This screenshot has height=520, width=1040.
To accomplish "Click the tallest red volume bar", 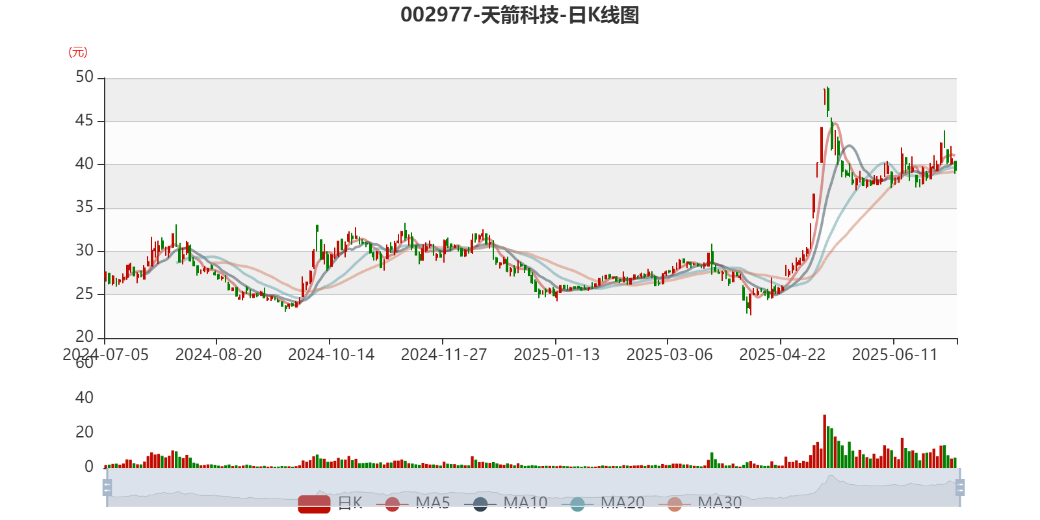I will (x=824, y=441).
